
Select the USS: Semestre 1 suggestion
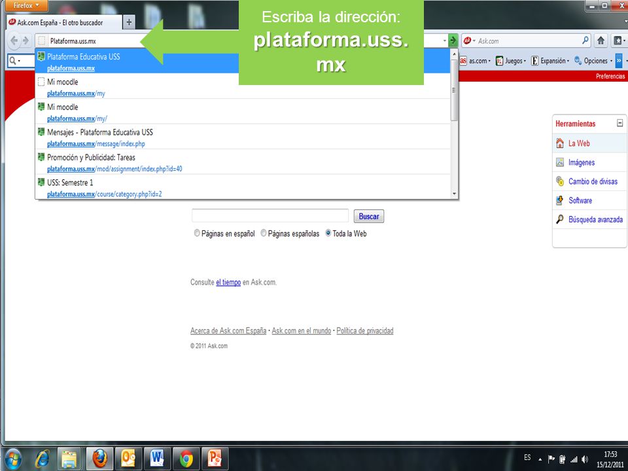point(242,186)
